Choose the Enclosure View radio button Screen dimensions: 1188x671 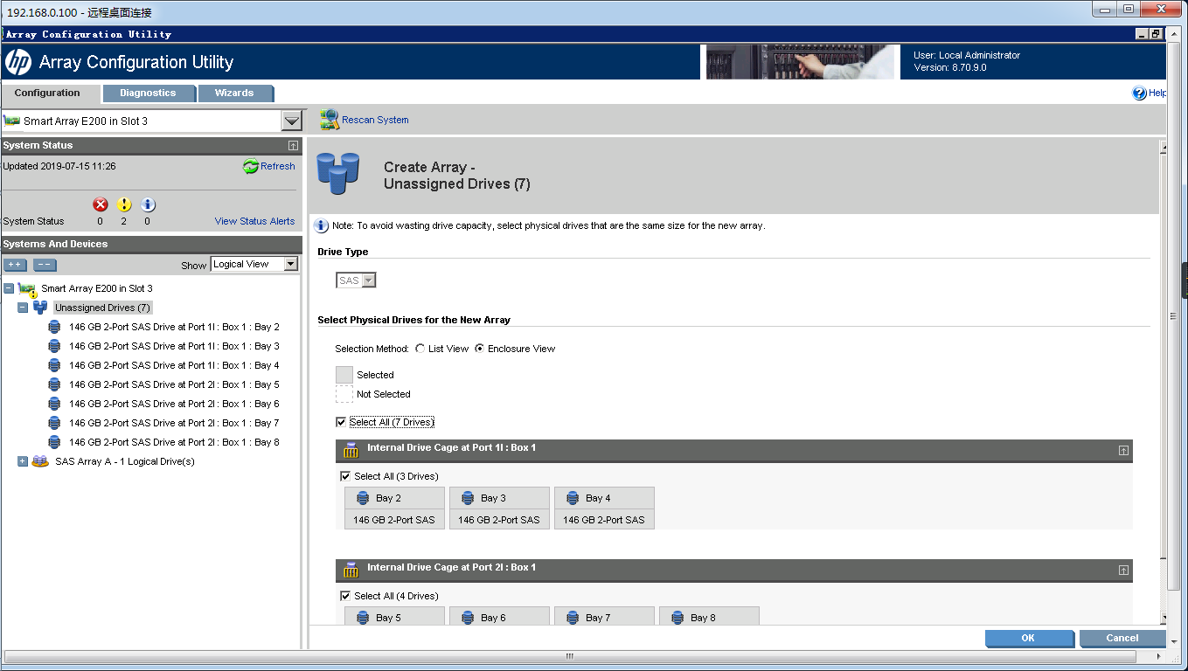click(x=479, y=349)
